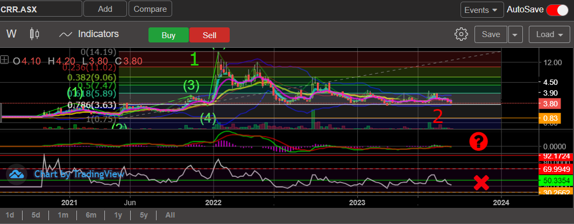Click the 2024 date axis label
The width and height of the screenshot is (574, 224).
501,203
